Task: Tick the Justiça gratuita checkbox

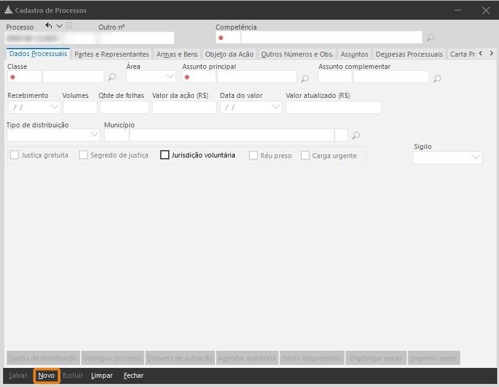Action: pyautogui.click(x=15, y=155)
